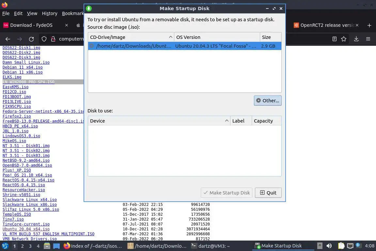Open a new Firefox tab

click(369, 25)
